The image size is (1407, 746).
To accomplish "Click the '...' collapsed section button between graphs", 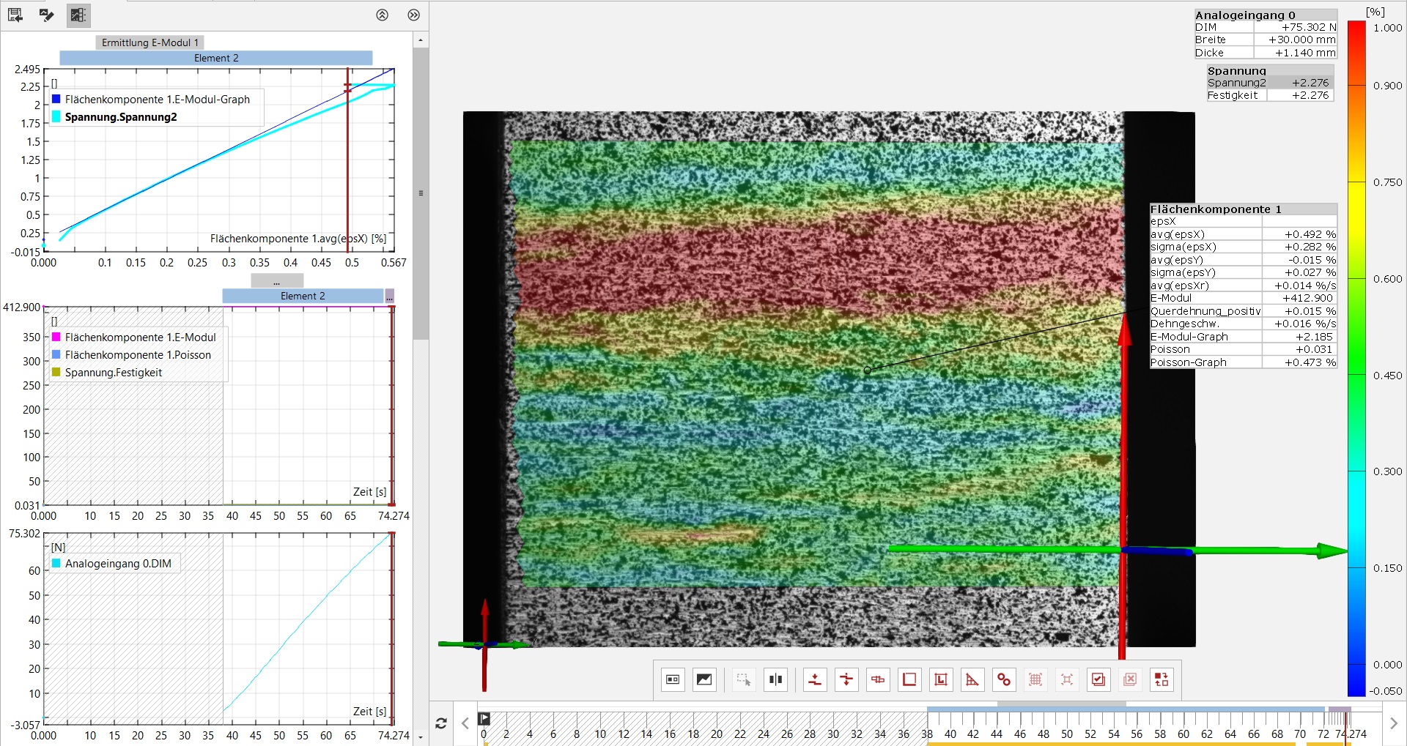I will [x=276, y=281].
